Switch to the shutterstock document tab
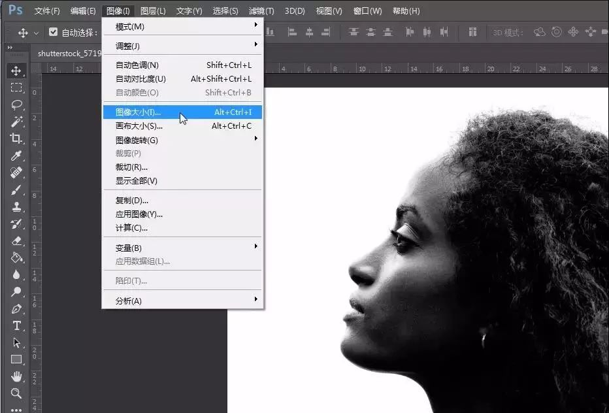The image size is (609, 413). coord(70,54)
